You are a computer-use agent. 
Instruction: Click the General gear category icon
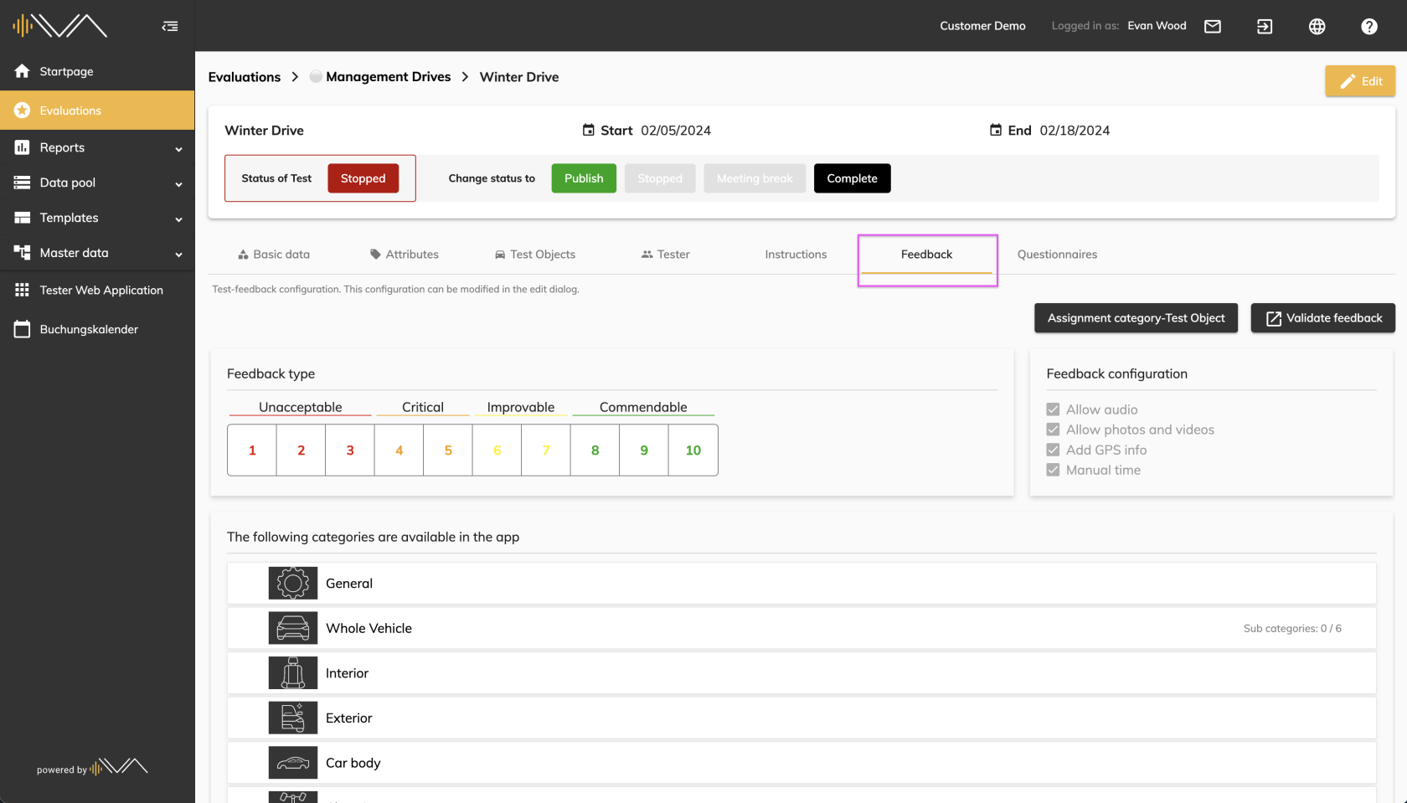293,583
